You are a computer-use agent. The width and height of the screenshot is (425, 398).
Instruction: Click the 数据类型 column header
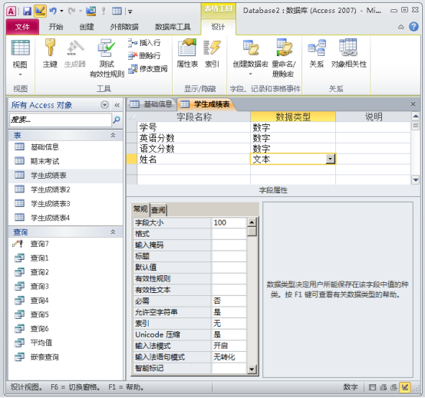point(293,117)
